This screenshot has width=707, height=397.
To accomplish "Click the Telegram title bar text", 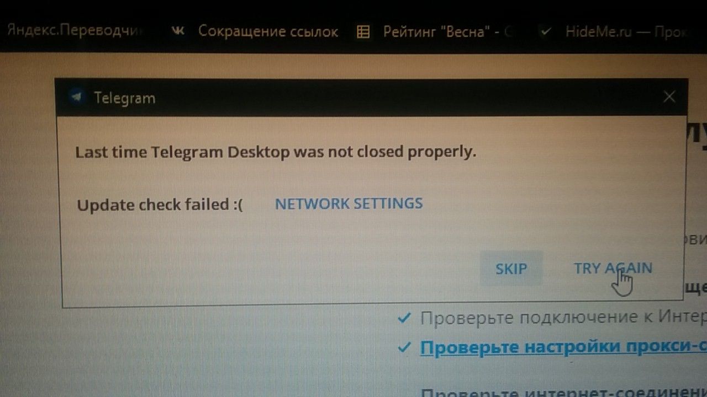I will (124, 98).
